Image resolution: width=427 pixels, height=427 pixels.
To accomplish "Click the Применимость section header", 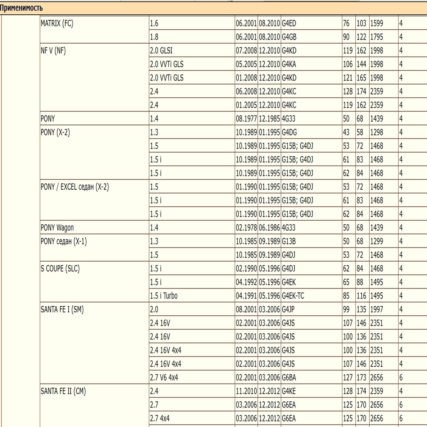I will pyautogui.click(x=21, y=8).
